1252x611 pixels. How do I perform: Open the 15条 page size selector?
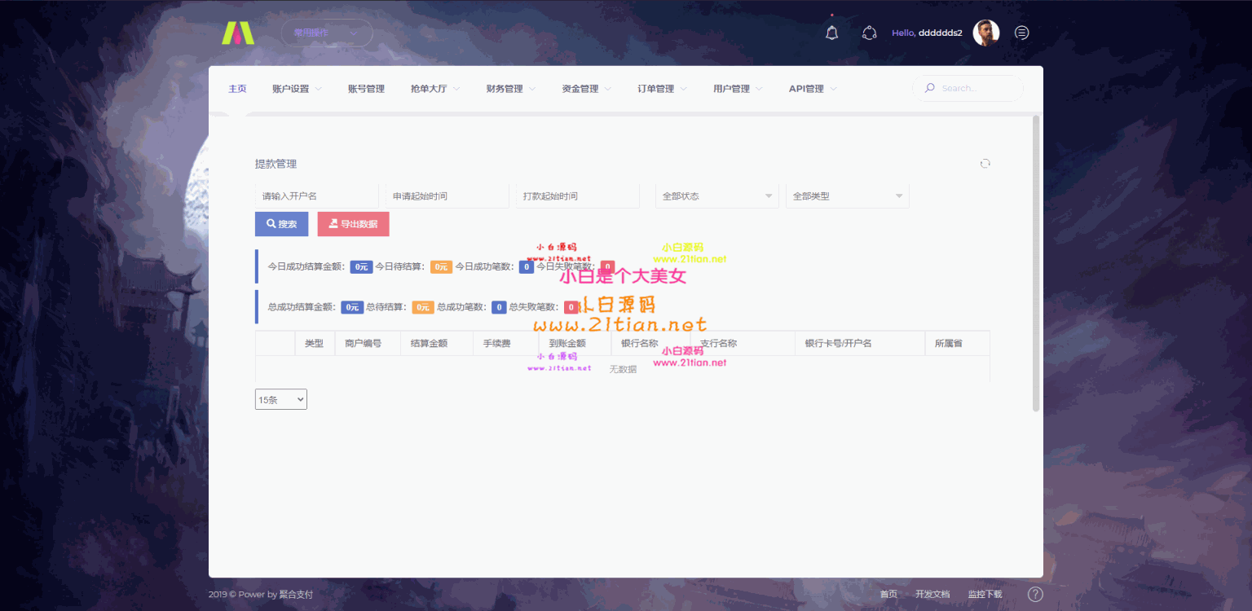pyautogui.click(x=281, y=399)
